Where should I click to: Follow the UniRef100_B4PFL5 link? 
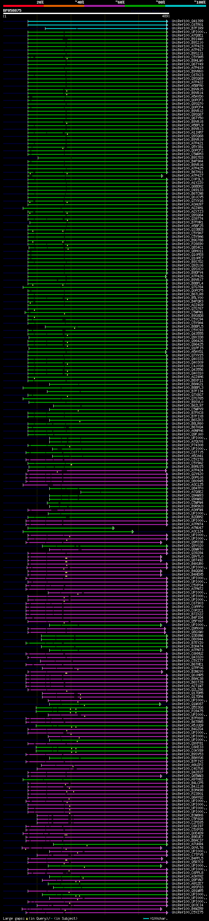[187, 858]
